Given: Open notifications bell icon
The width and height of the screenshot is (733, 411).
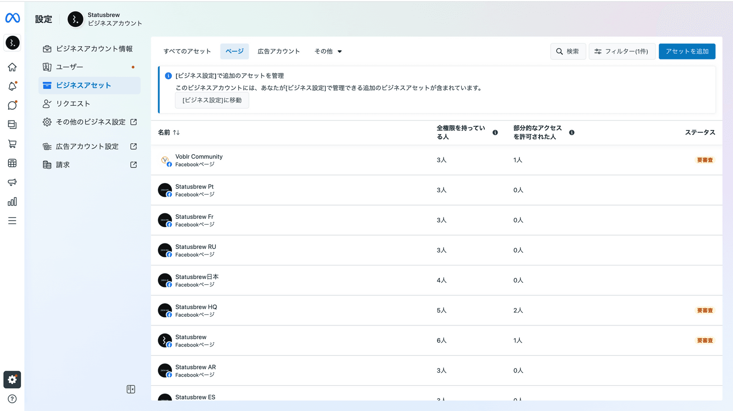Looking at the screenshot, I should click(x=12, y=86).
